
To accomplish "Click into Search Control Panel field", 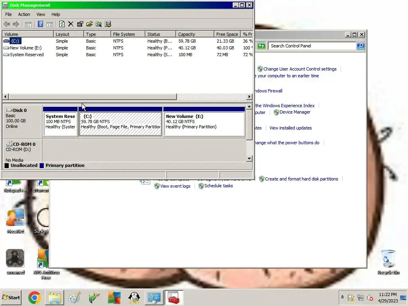I will [312, 46].
